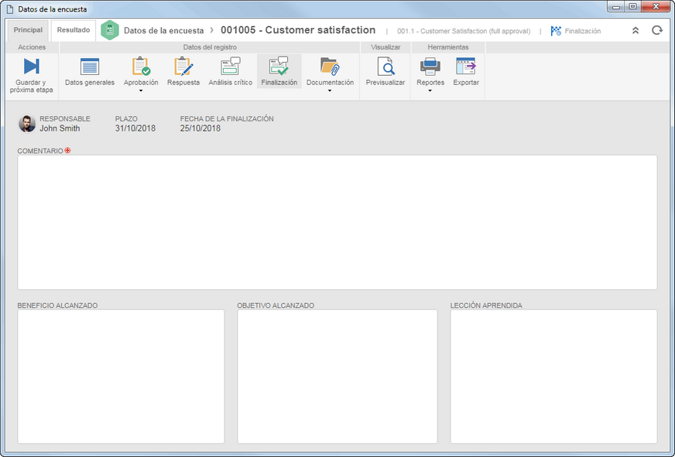Click the refresh icon in header
The width and height of the screenshot is (675, 457).
(657, 30)
